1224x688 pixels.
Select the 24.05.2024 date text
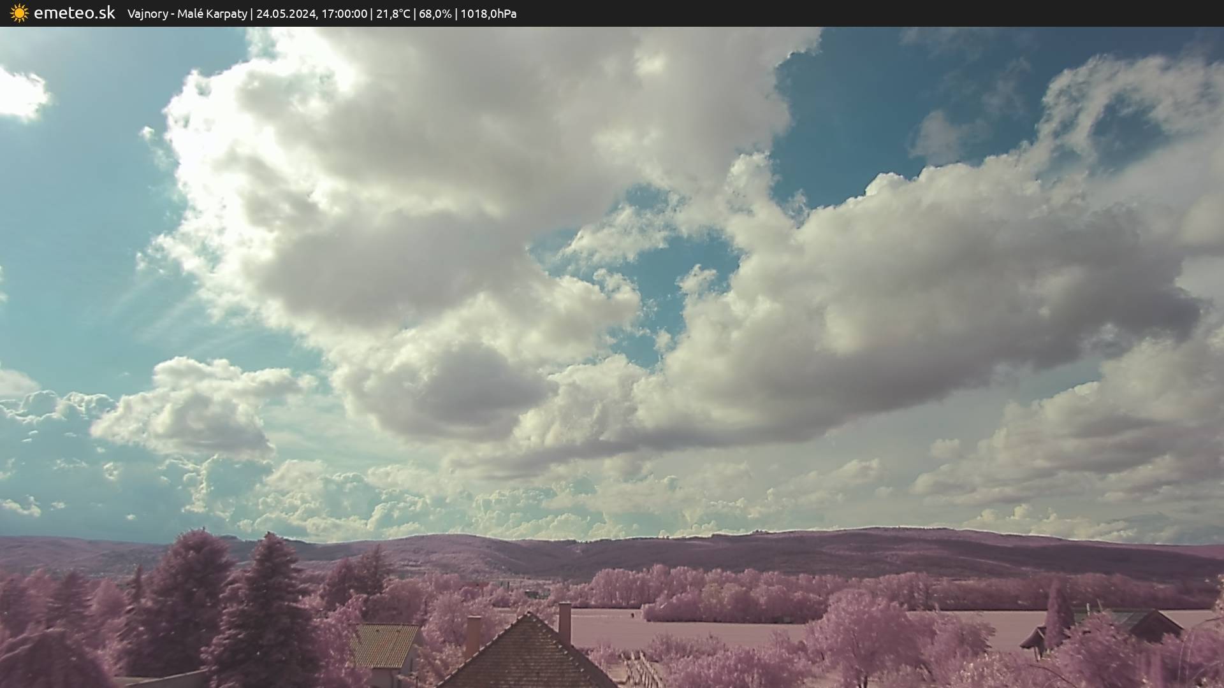click(x=286, y=14)
